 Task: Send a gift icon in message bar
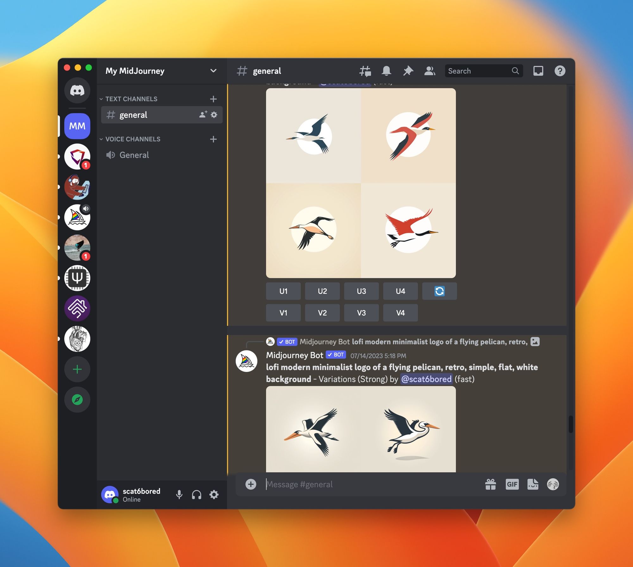point(491,484)
